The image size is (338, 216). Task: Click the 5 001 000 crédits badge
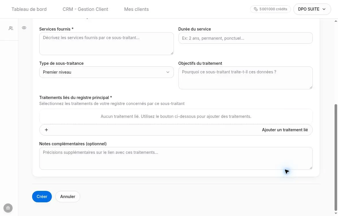pyautogui.click(x=270, y=9)
